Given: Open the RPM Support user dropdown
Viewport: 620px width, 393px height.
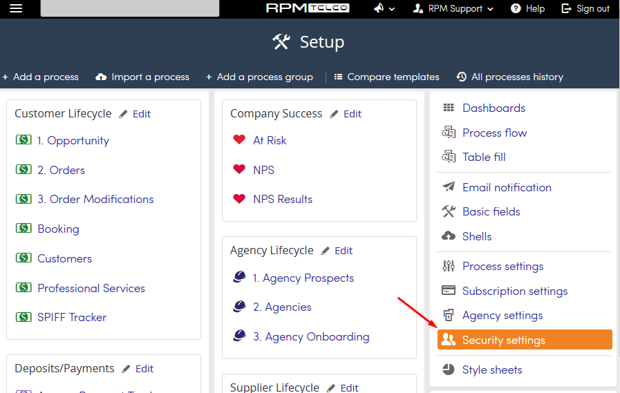Looking at the screenshot, I should [x=453, y=8].
